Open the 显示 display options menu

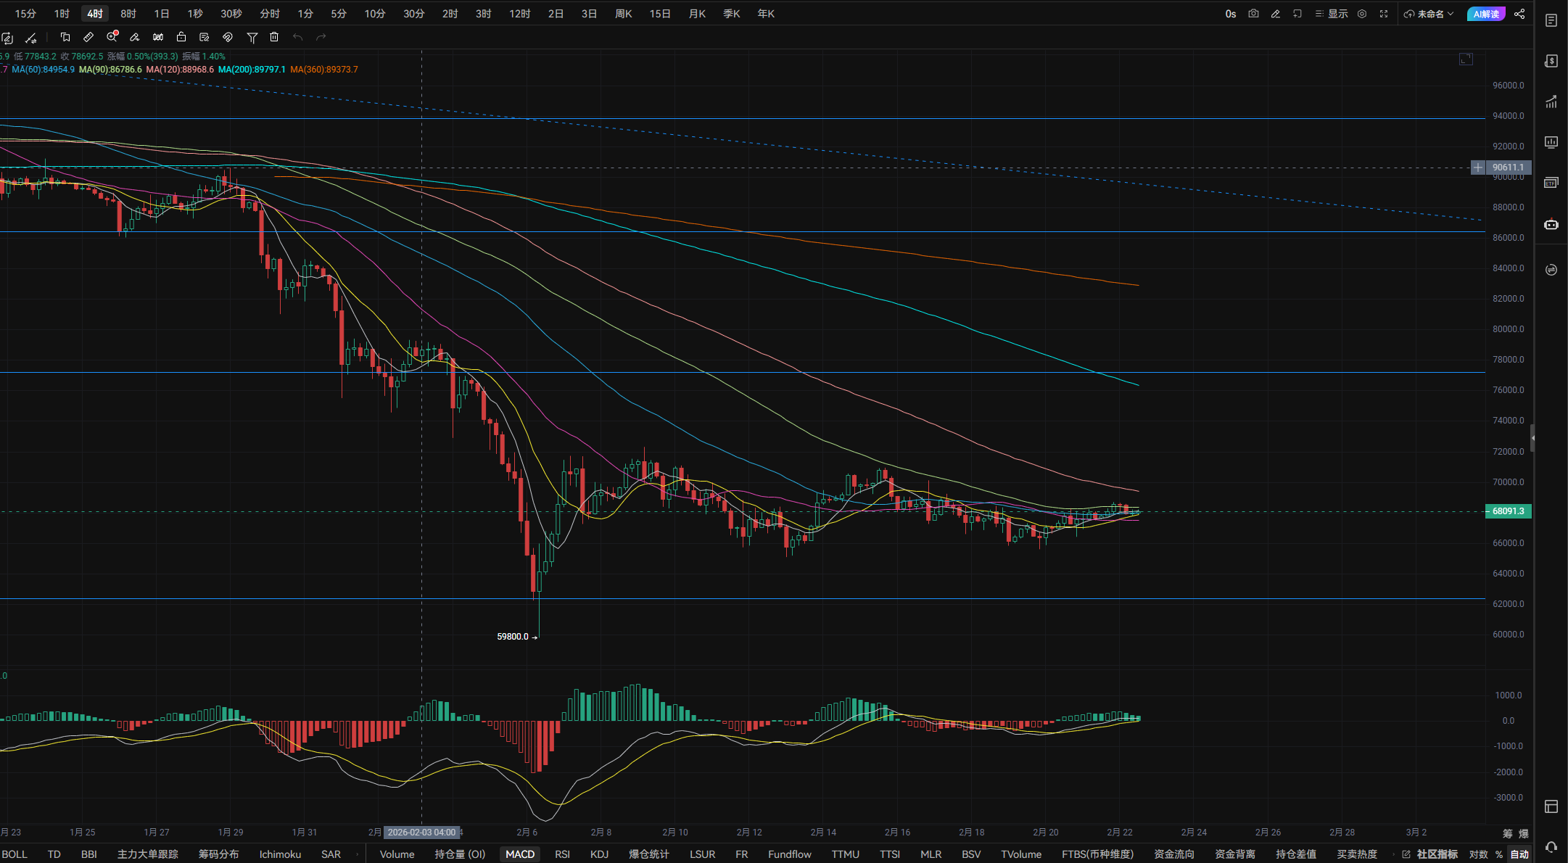click(x=1332, y=14)
